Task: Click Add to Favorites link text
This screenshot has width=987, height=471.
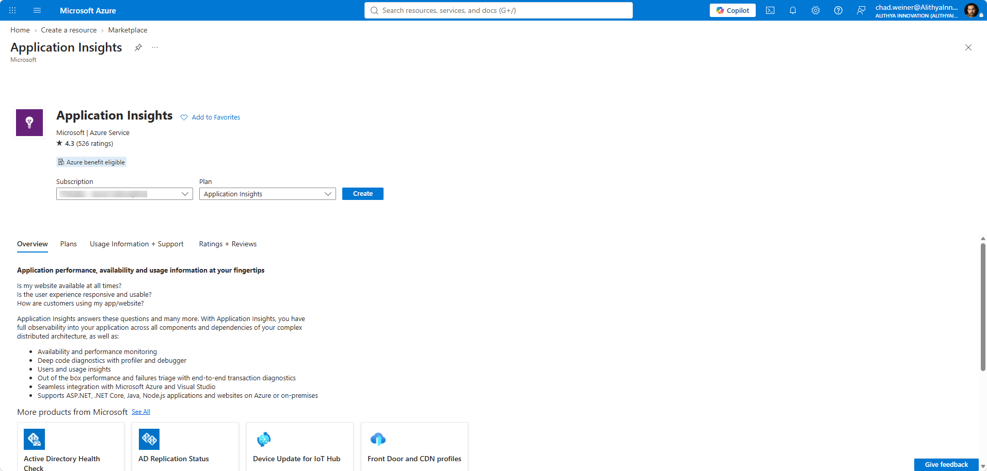Action: click(216, 117)
